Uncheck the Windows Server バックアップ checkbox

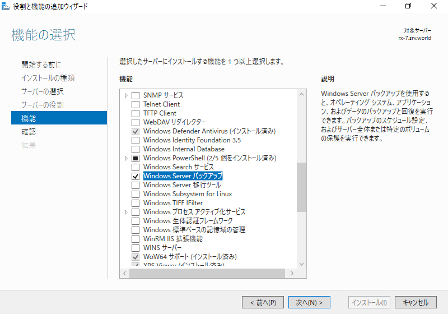[x=136, y=176]
